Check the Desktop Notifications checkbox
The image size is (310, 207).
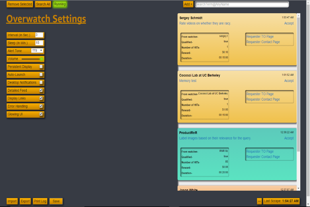click(41, 83)
